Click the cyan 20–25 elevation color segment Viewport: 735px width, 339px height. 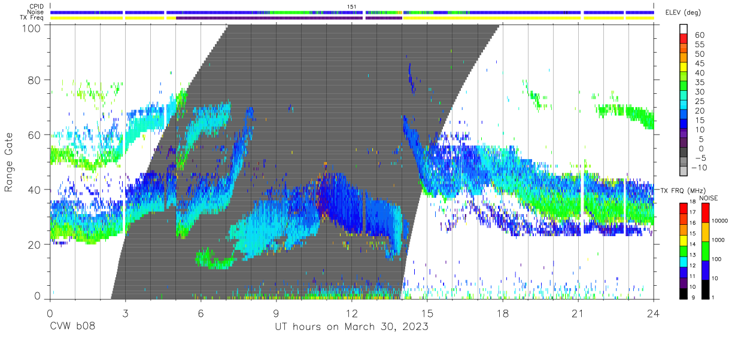[x=684, y=106]
